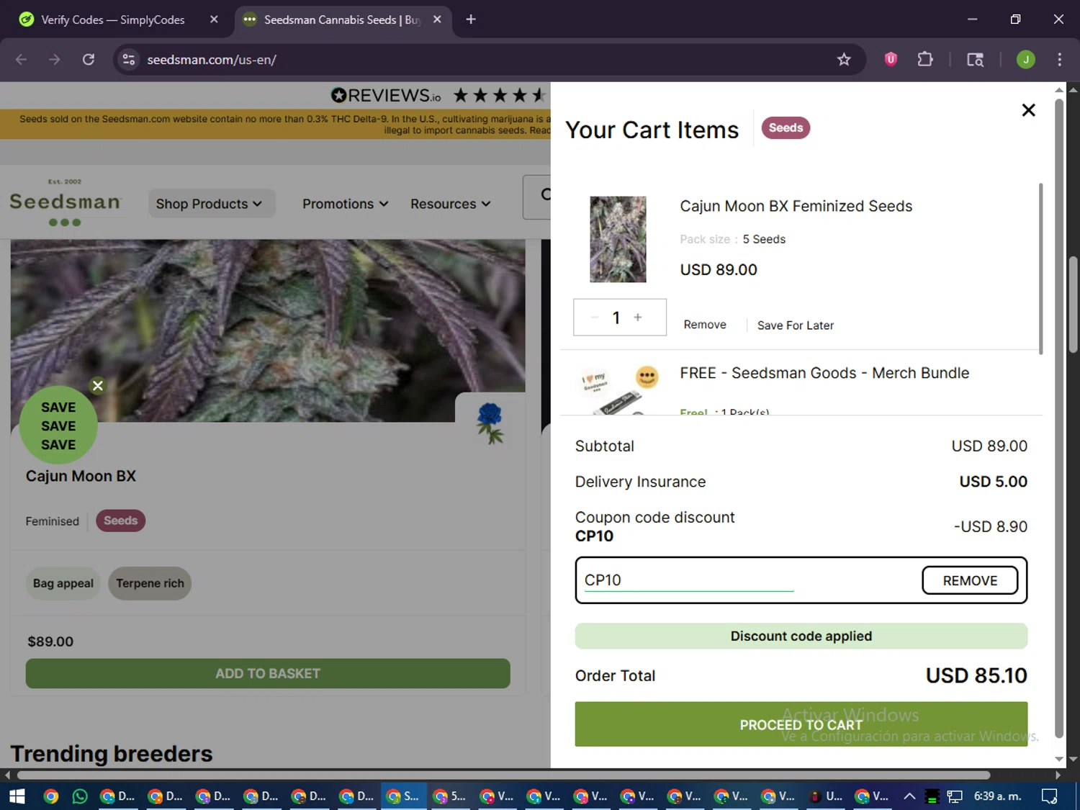
Task: Close the Verify Codes tab
Action: (x=214, y=19)
